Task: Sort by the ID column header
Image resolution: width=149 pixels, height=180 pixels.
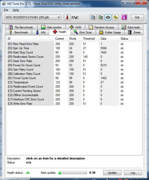Action: point(30,39)
